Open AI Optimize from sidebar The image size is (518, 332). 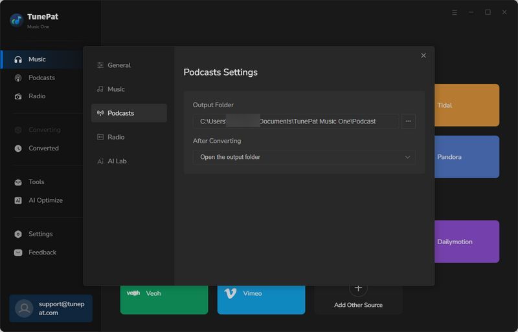[45, 200]
